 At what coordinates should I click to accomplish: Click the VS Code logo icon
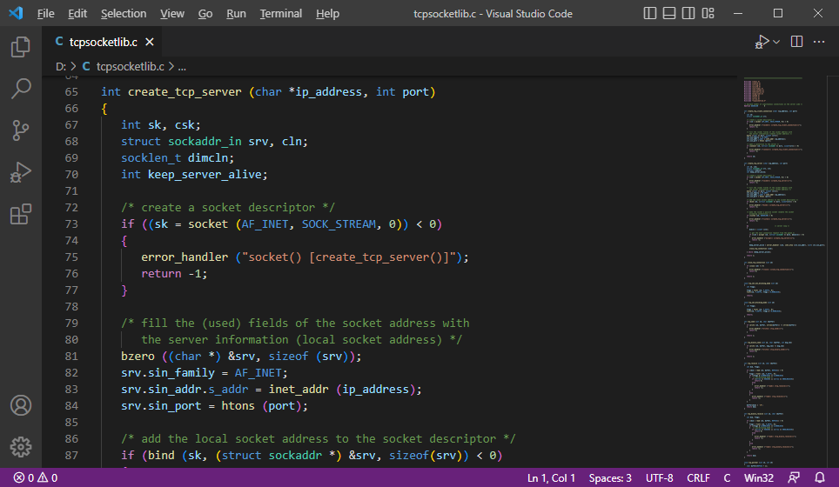click(16, 13)
